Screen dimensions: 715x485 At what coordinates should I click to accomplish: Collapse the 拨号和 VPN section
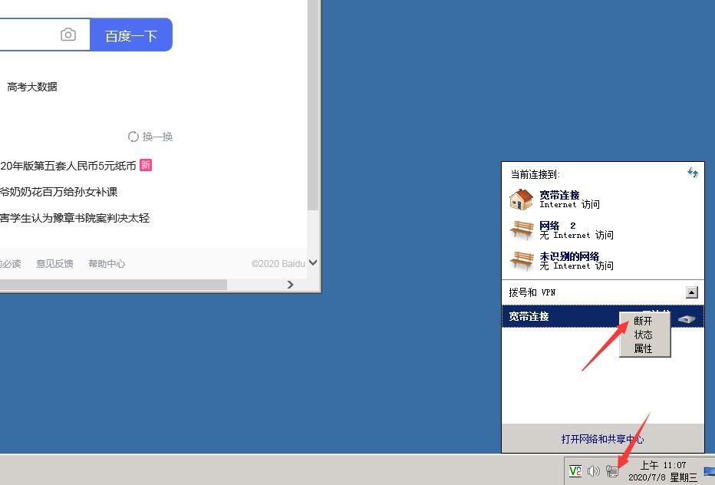692,292
